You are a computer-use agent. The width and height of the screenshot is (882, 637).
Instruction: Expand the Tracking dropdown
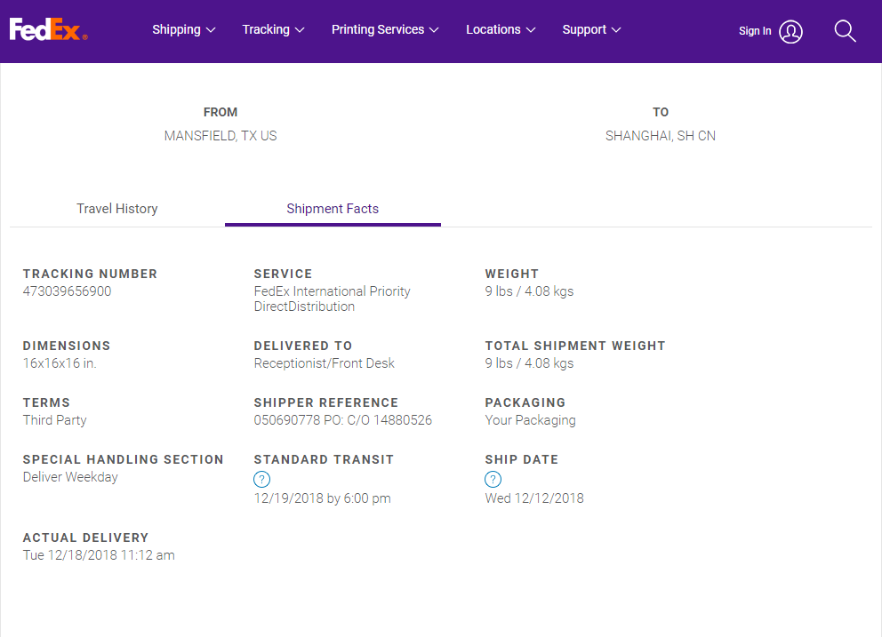[x=273, y=30]
